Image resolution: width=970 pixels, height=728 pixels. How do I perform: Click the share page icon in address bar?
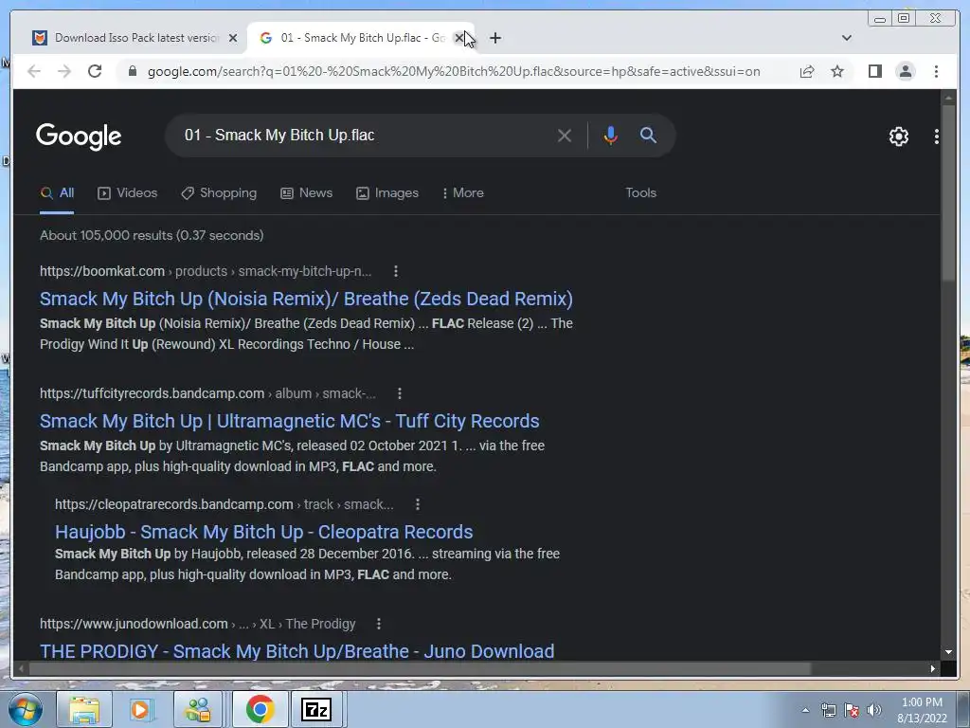(x=807, y=71)
